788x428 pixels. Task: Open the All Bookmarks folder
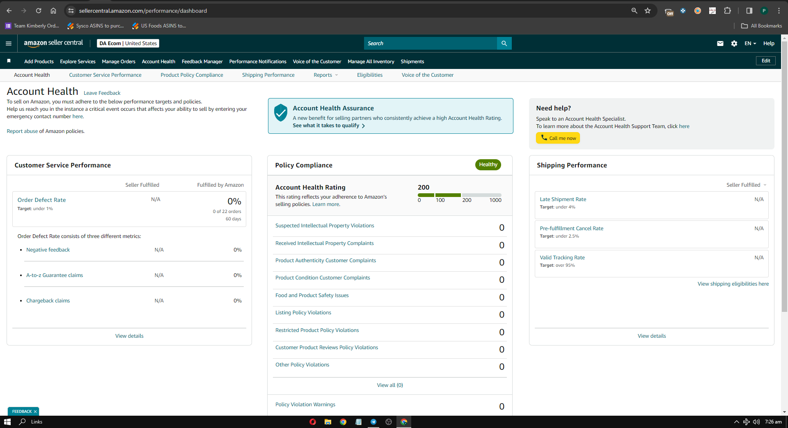[x=762, y=26]
